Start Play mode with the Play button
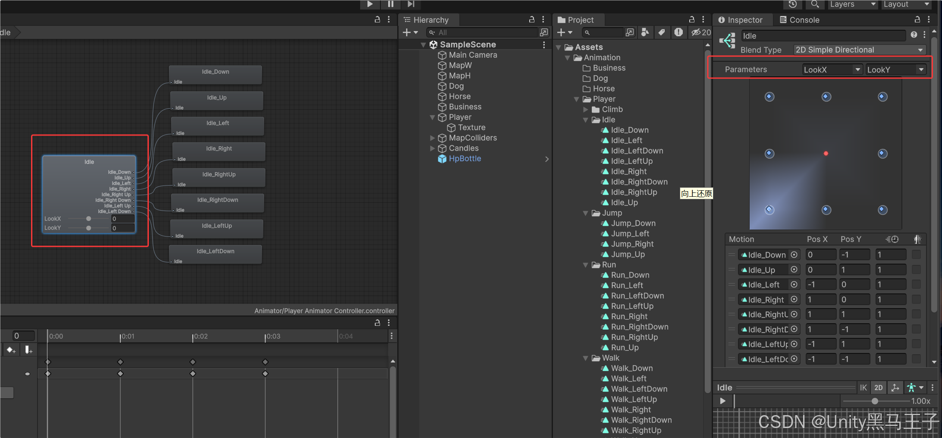This screenshot has height=438, width=942. [x=370, y=4]
